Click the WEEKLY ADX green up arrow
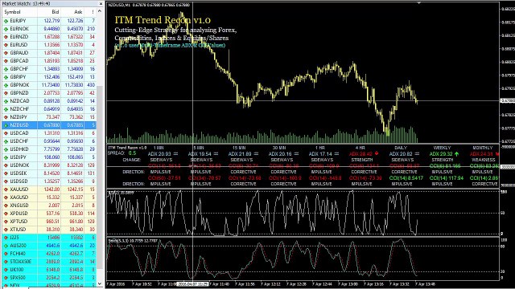Image resolution: width=515 pixels, height=289 pixels. coord(456,153)
